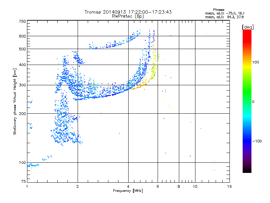Click the colorbar label '-100'
Viewport: 270px width, 203px height.
pos(257,141)
